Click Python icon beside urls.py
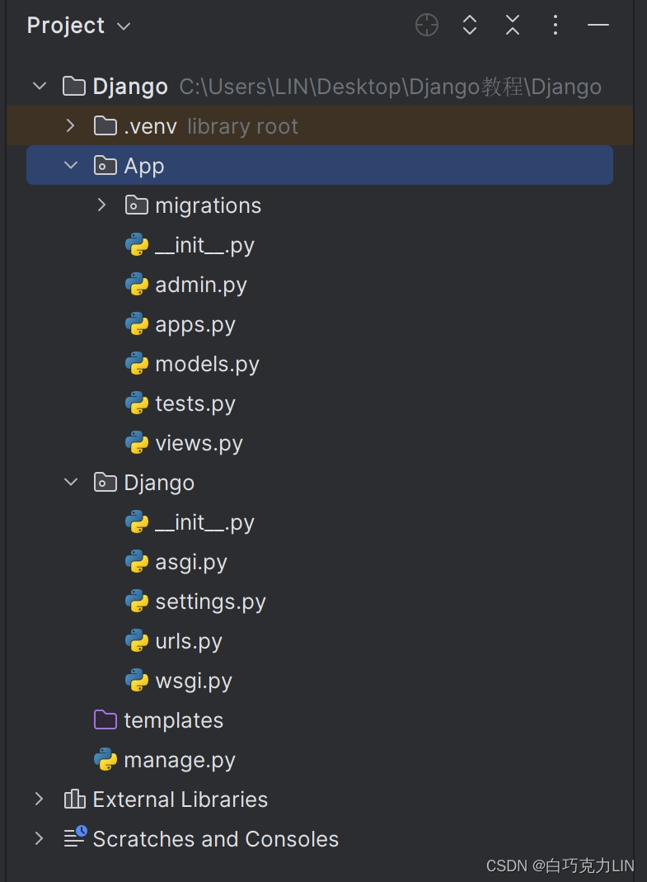This screenshot has height=882, width=647. click(x=137, y=641)
